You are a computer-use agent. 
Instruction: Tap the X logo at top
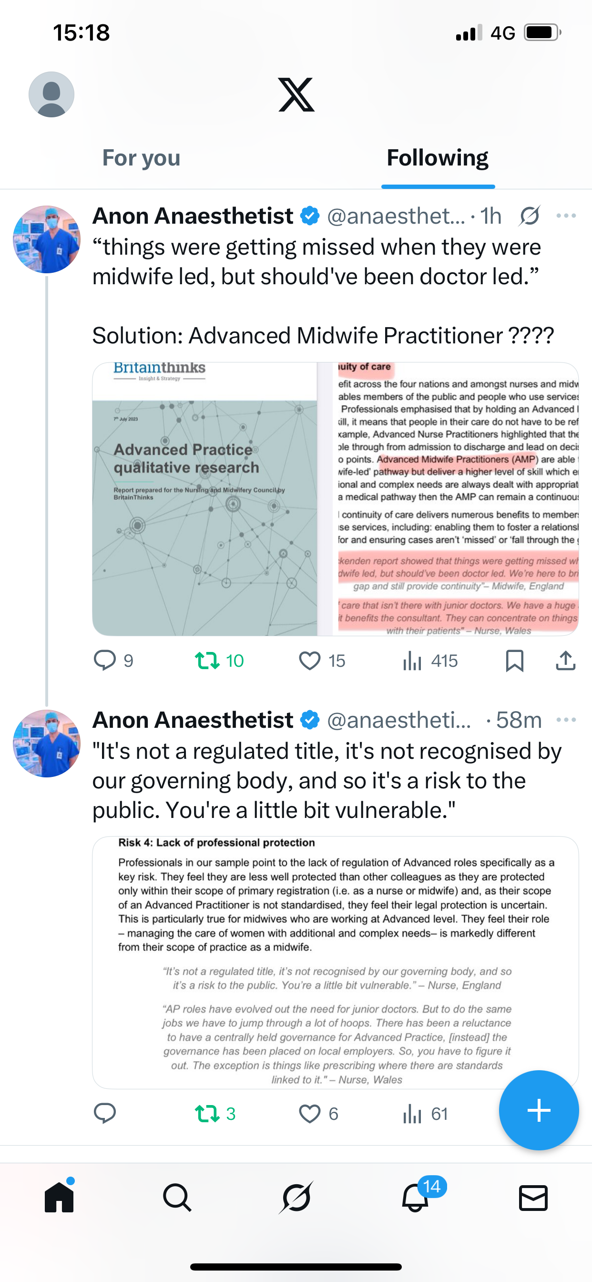[296, 94]
